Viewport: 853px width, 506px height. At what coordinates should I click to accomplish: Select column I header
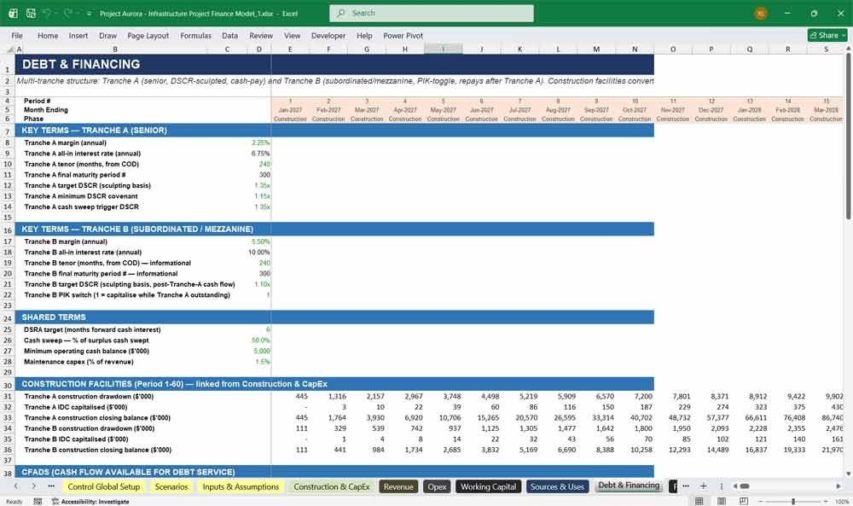(x=444, y=49)
